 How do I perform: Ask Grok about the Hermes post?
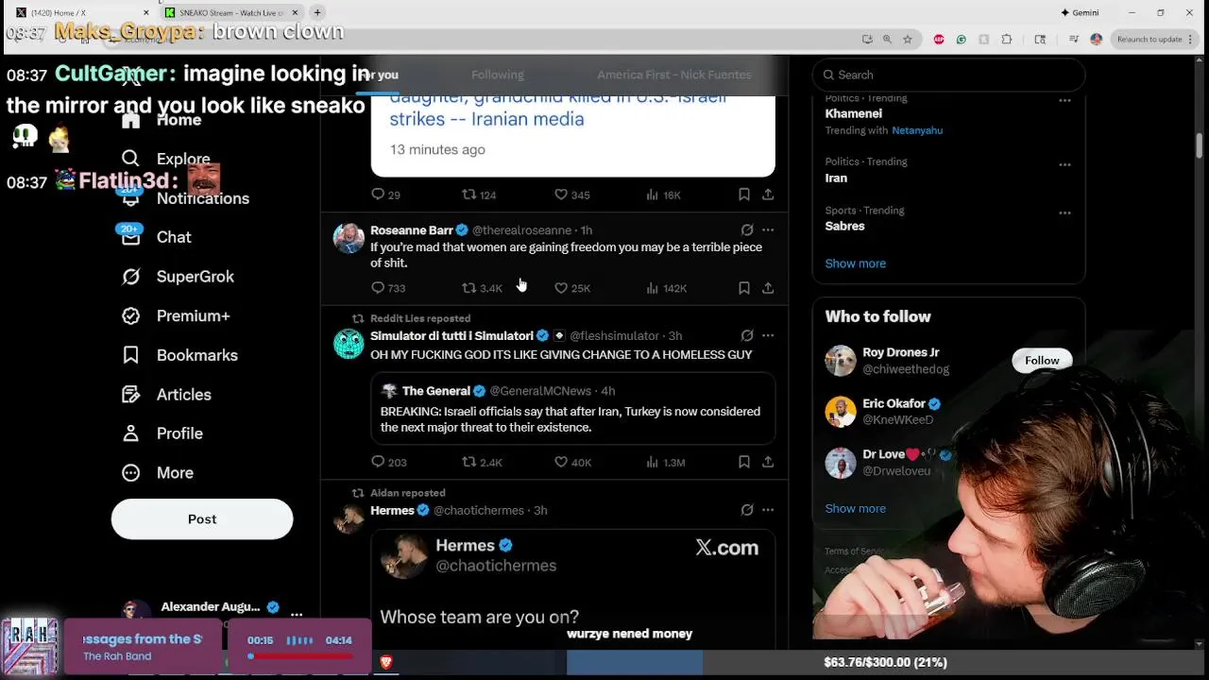747,510
